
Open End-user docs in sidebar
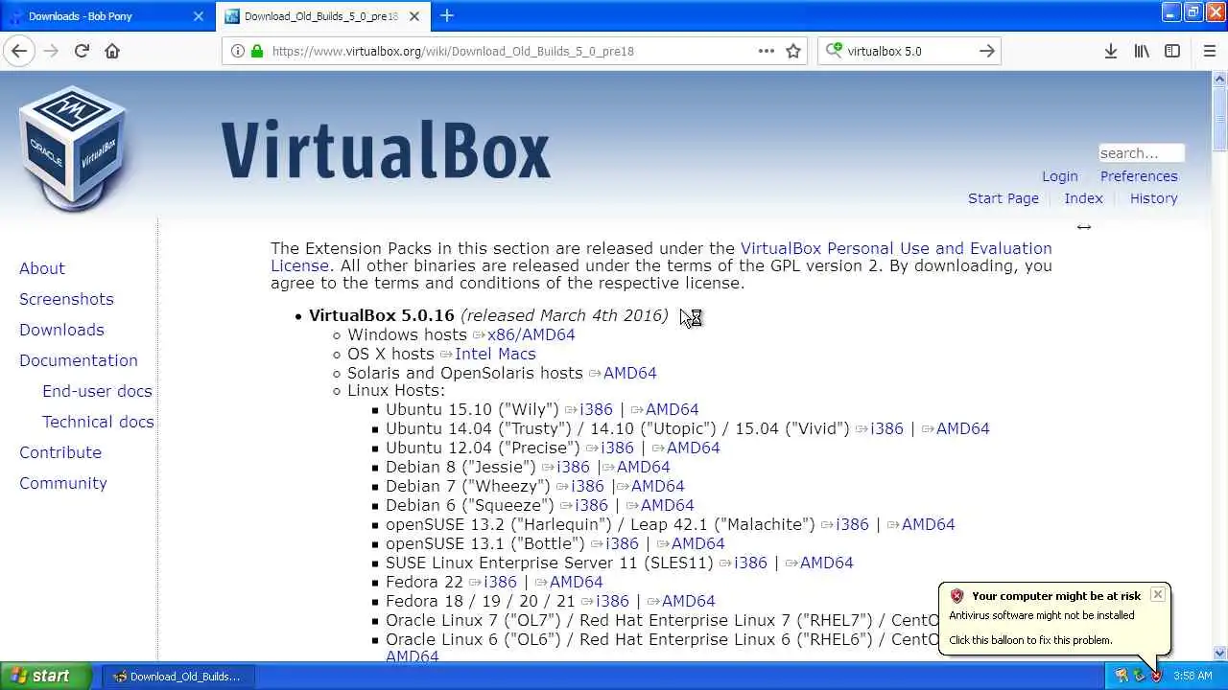point(97,391)
